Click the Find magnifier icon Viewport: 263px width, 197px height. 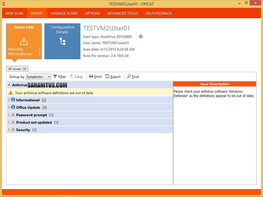[129, 76]
